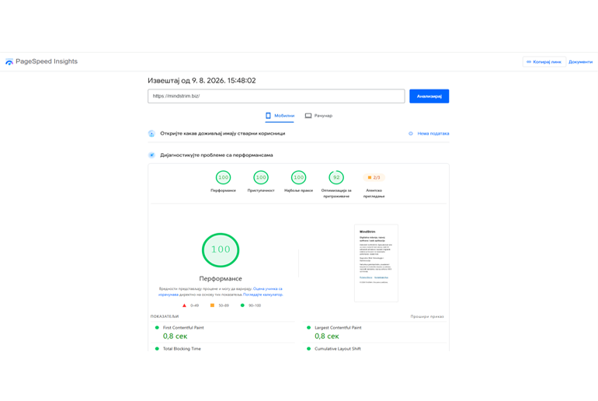Click the green dot beside First Contentful Paint
The width and height of the screenshot is (598, 401).
(157, 327)
